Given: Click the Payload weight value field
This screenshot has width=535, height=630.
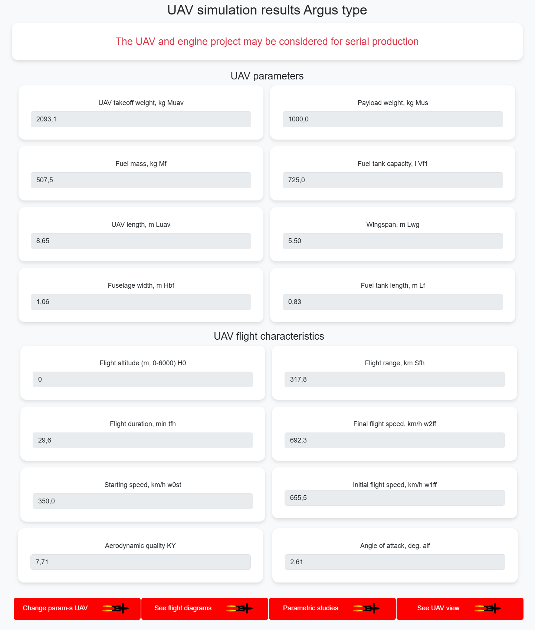Looking at the screenshot, I should coord(393,119).
